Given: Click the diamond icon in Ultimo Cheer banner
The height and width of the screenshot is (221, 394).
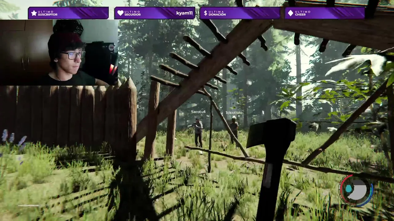Looking at the screenshot, I should (290, 13).
